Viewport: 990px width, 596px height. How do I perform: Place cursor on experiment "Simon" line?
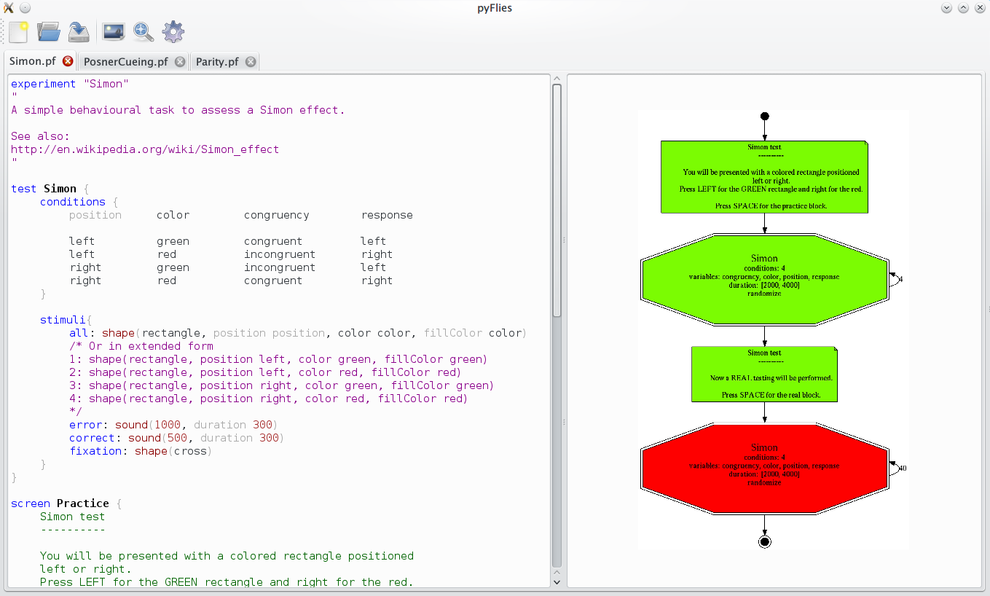click(70, 84)
